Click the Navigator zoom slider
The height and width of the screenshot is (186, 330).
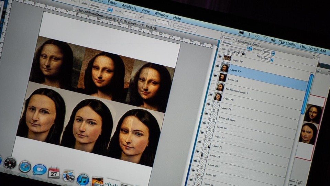pyautogui.click(x=292, y=181)
